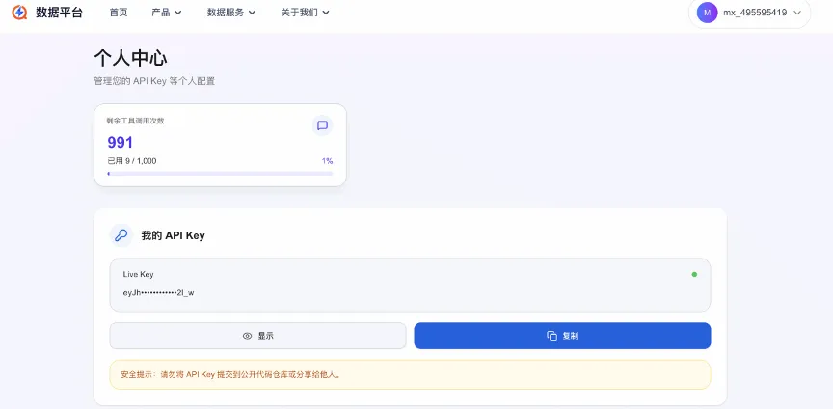This screenshot has width=833, height=409.
Task: Click the chat bubble icon in usage card
Action: tap(322, 125)
